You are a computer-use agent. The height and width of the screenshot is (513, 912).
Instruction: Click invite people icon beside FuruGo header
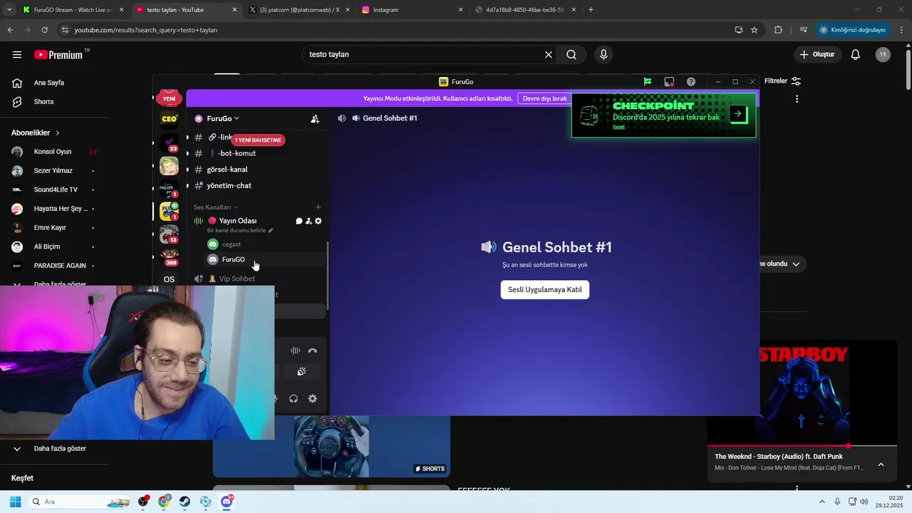tap(315, 119)
